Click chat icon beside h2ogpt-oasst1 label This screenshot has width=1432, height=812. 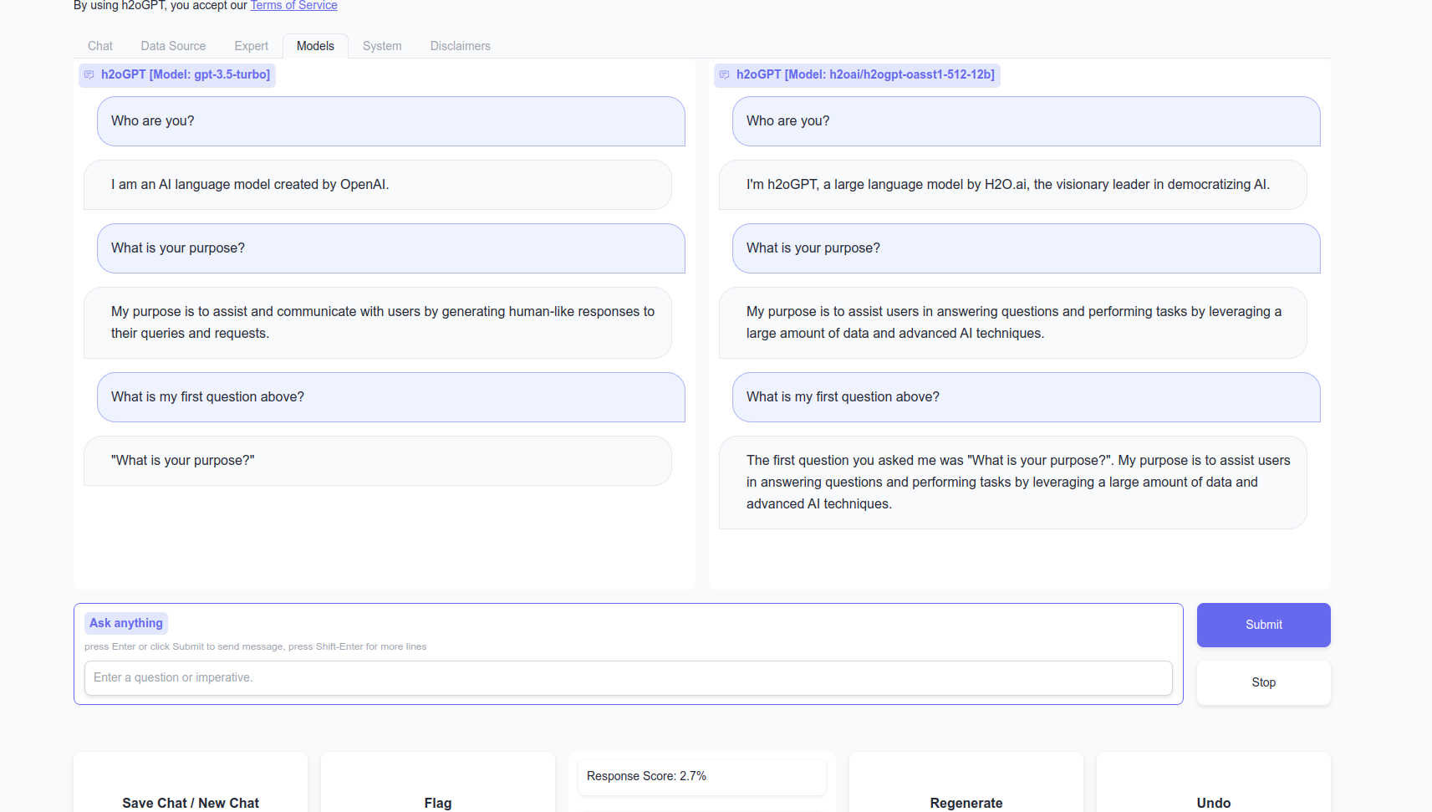[725, 75]
